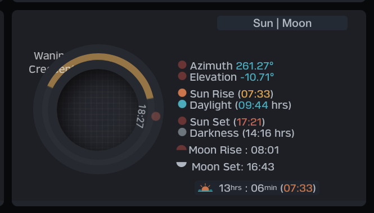Click the gray Darkness dot icon
Screen dimensions: 374x213
pos(182,132)
